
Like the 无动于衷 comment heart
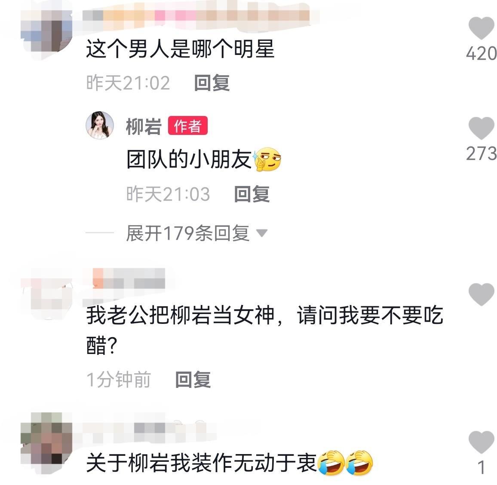pos(481,442)
